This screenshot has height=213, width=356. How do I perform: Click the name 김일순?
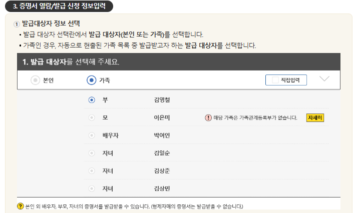[x=162, y=153]
